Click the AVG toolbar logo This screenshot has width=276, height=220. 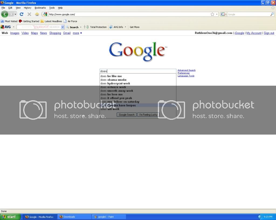click(x=6, y=27)
